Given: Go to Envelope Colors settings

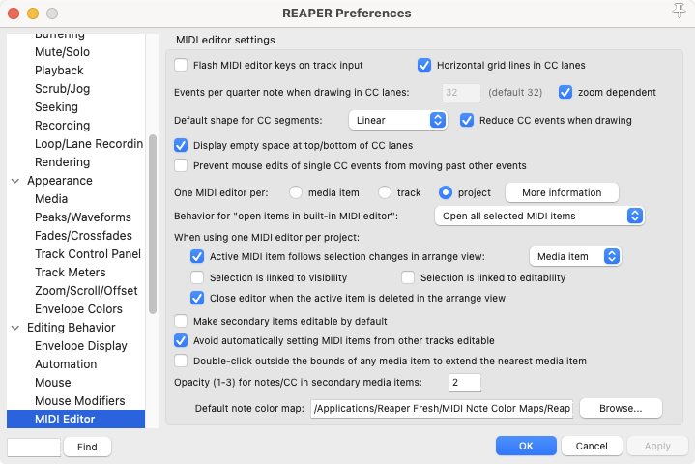Looking at the screenshot, I should 78,309.
